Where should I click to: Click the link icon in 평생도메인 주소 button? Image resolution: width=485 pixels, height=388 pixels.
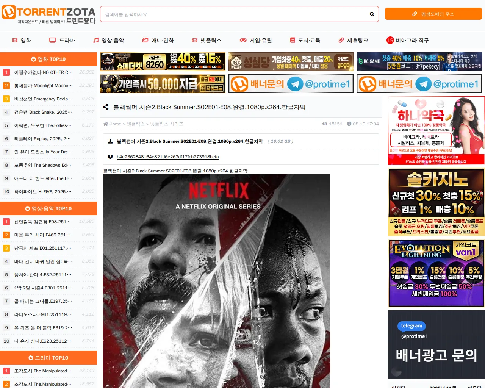pyautogui.click(x=415, y=14)
